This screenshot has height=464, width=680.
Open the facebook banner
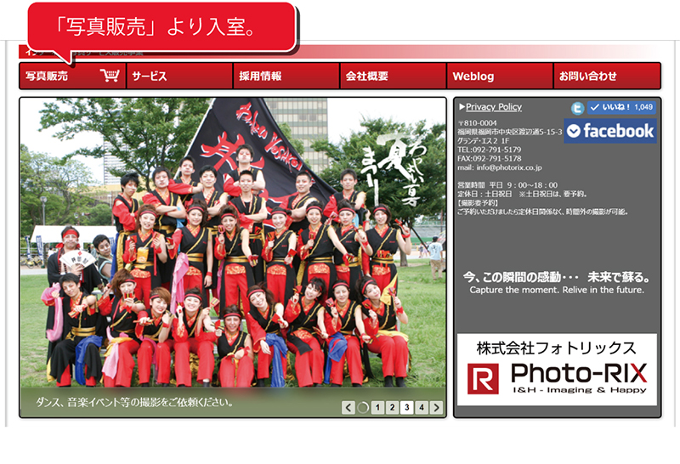(x=610, y=131)
